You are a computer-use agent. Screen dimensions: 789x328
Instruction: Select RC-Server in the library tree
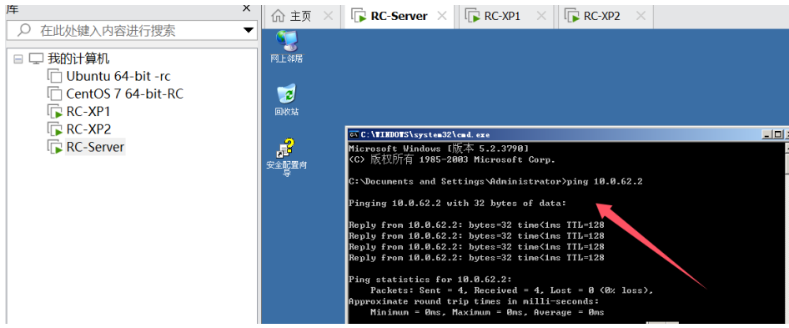click(x=95, y=147)
